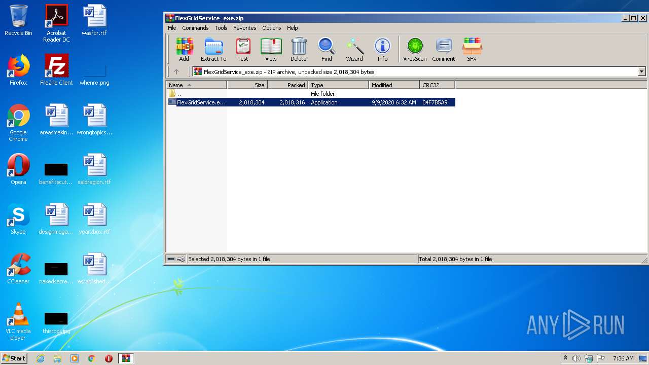Open Acrobat Reader DC desktop shortcut
This screenshot has height=365, width=649.
(x=56, y=24)
